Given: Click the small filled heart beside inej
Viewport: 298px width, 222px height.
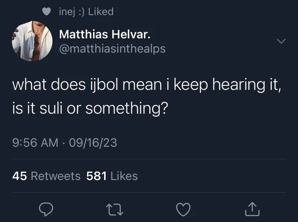Looking at the screenshot, I should (46, 11).
